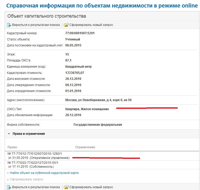This screenshot has height=190, width=200.
Task: Open 'Найти объект на публичной кадастровой карте'
Action: pyautogui.click(x=44, y=173)
